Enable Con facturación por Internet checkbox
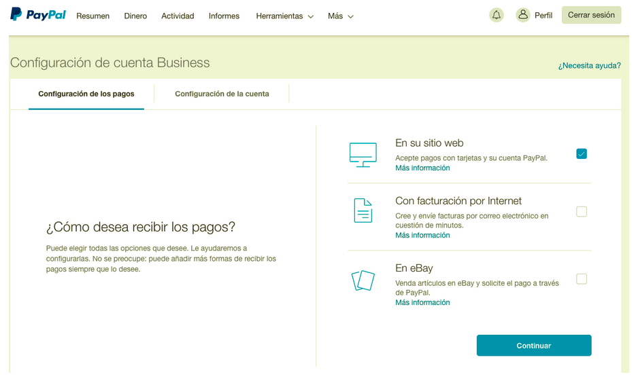The height and width of the screenshot is (385, 638). pyautogui.click(x=581, y=211)
